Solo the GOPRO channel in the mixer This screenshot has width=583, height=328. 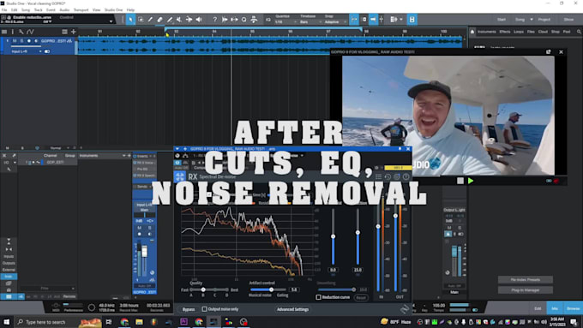pyautogui.click(x=150, y=228)
